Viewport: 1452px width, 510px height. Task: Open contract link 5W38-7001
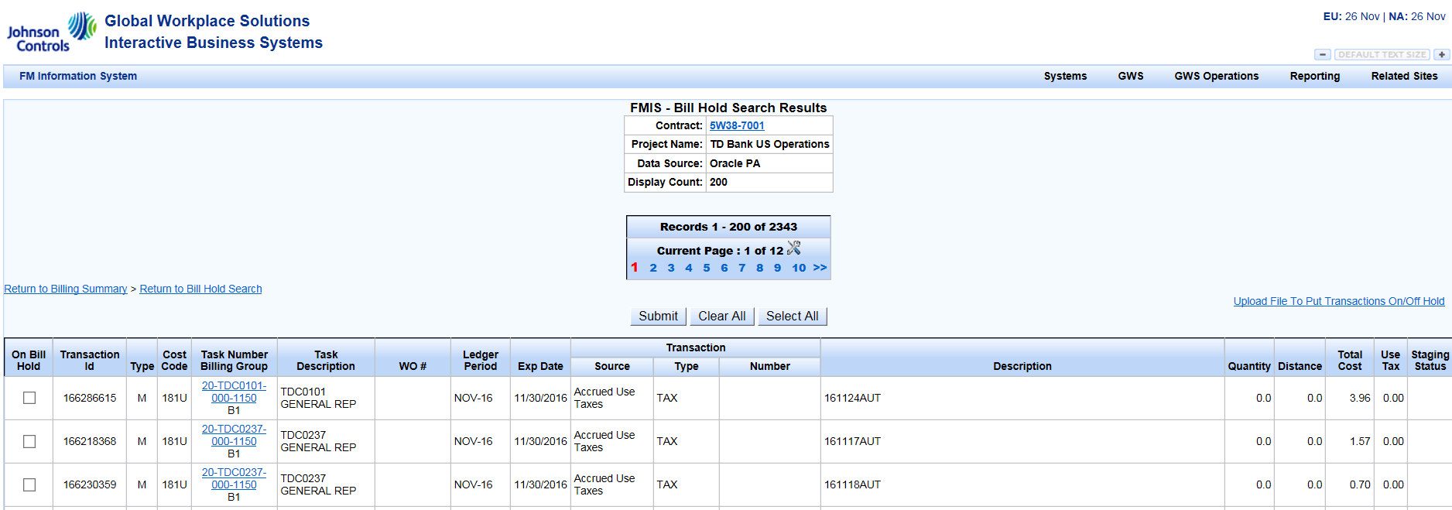point(737,125)
